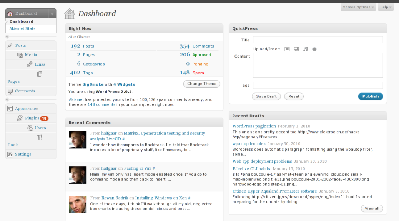Open Rowan Rodrik commenter link
The width and height of the screenshot is (399, 221).
115,198
